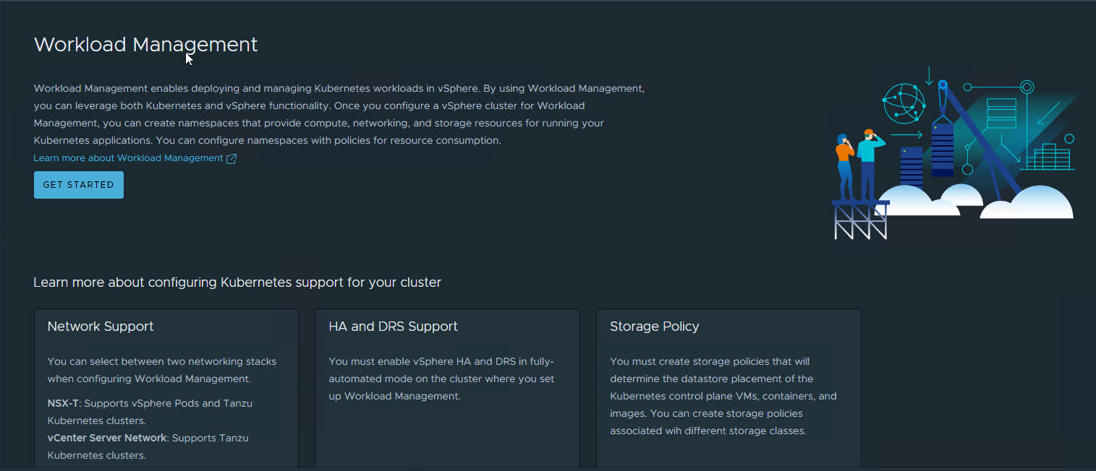The height and width of the screenshot is (471, 1096).
Task: Click the dark blue server rack on cloud
Action: 912,166
